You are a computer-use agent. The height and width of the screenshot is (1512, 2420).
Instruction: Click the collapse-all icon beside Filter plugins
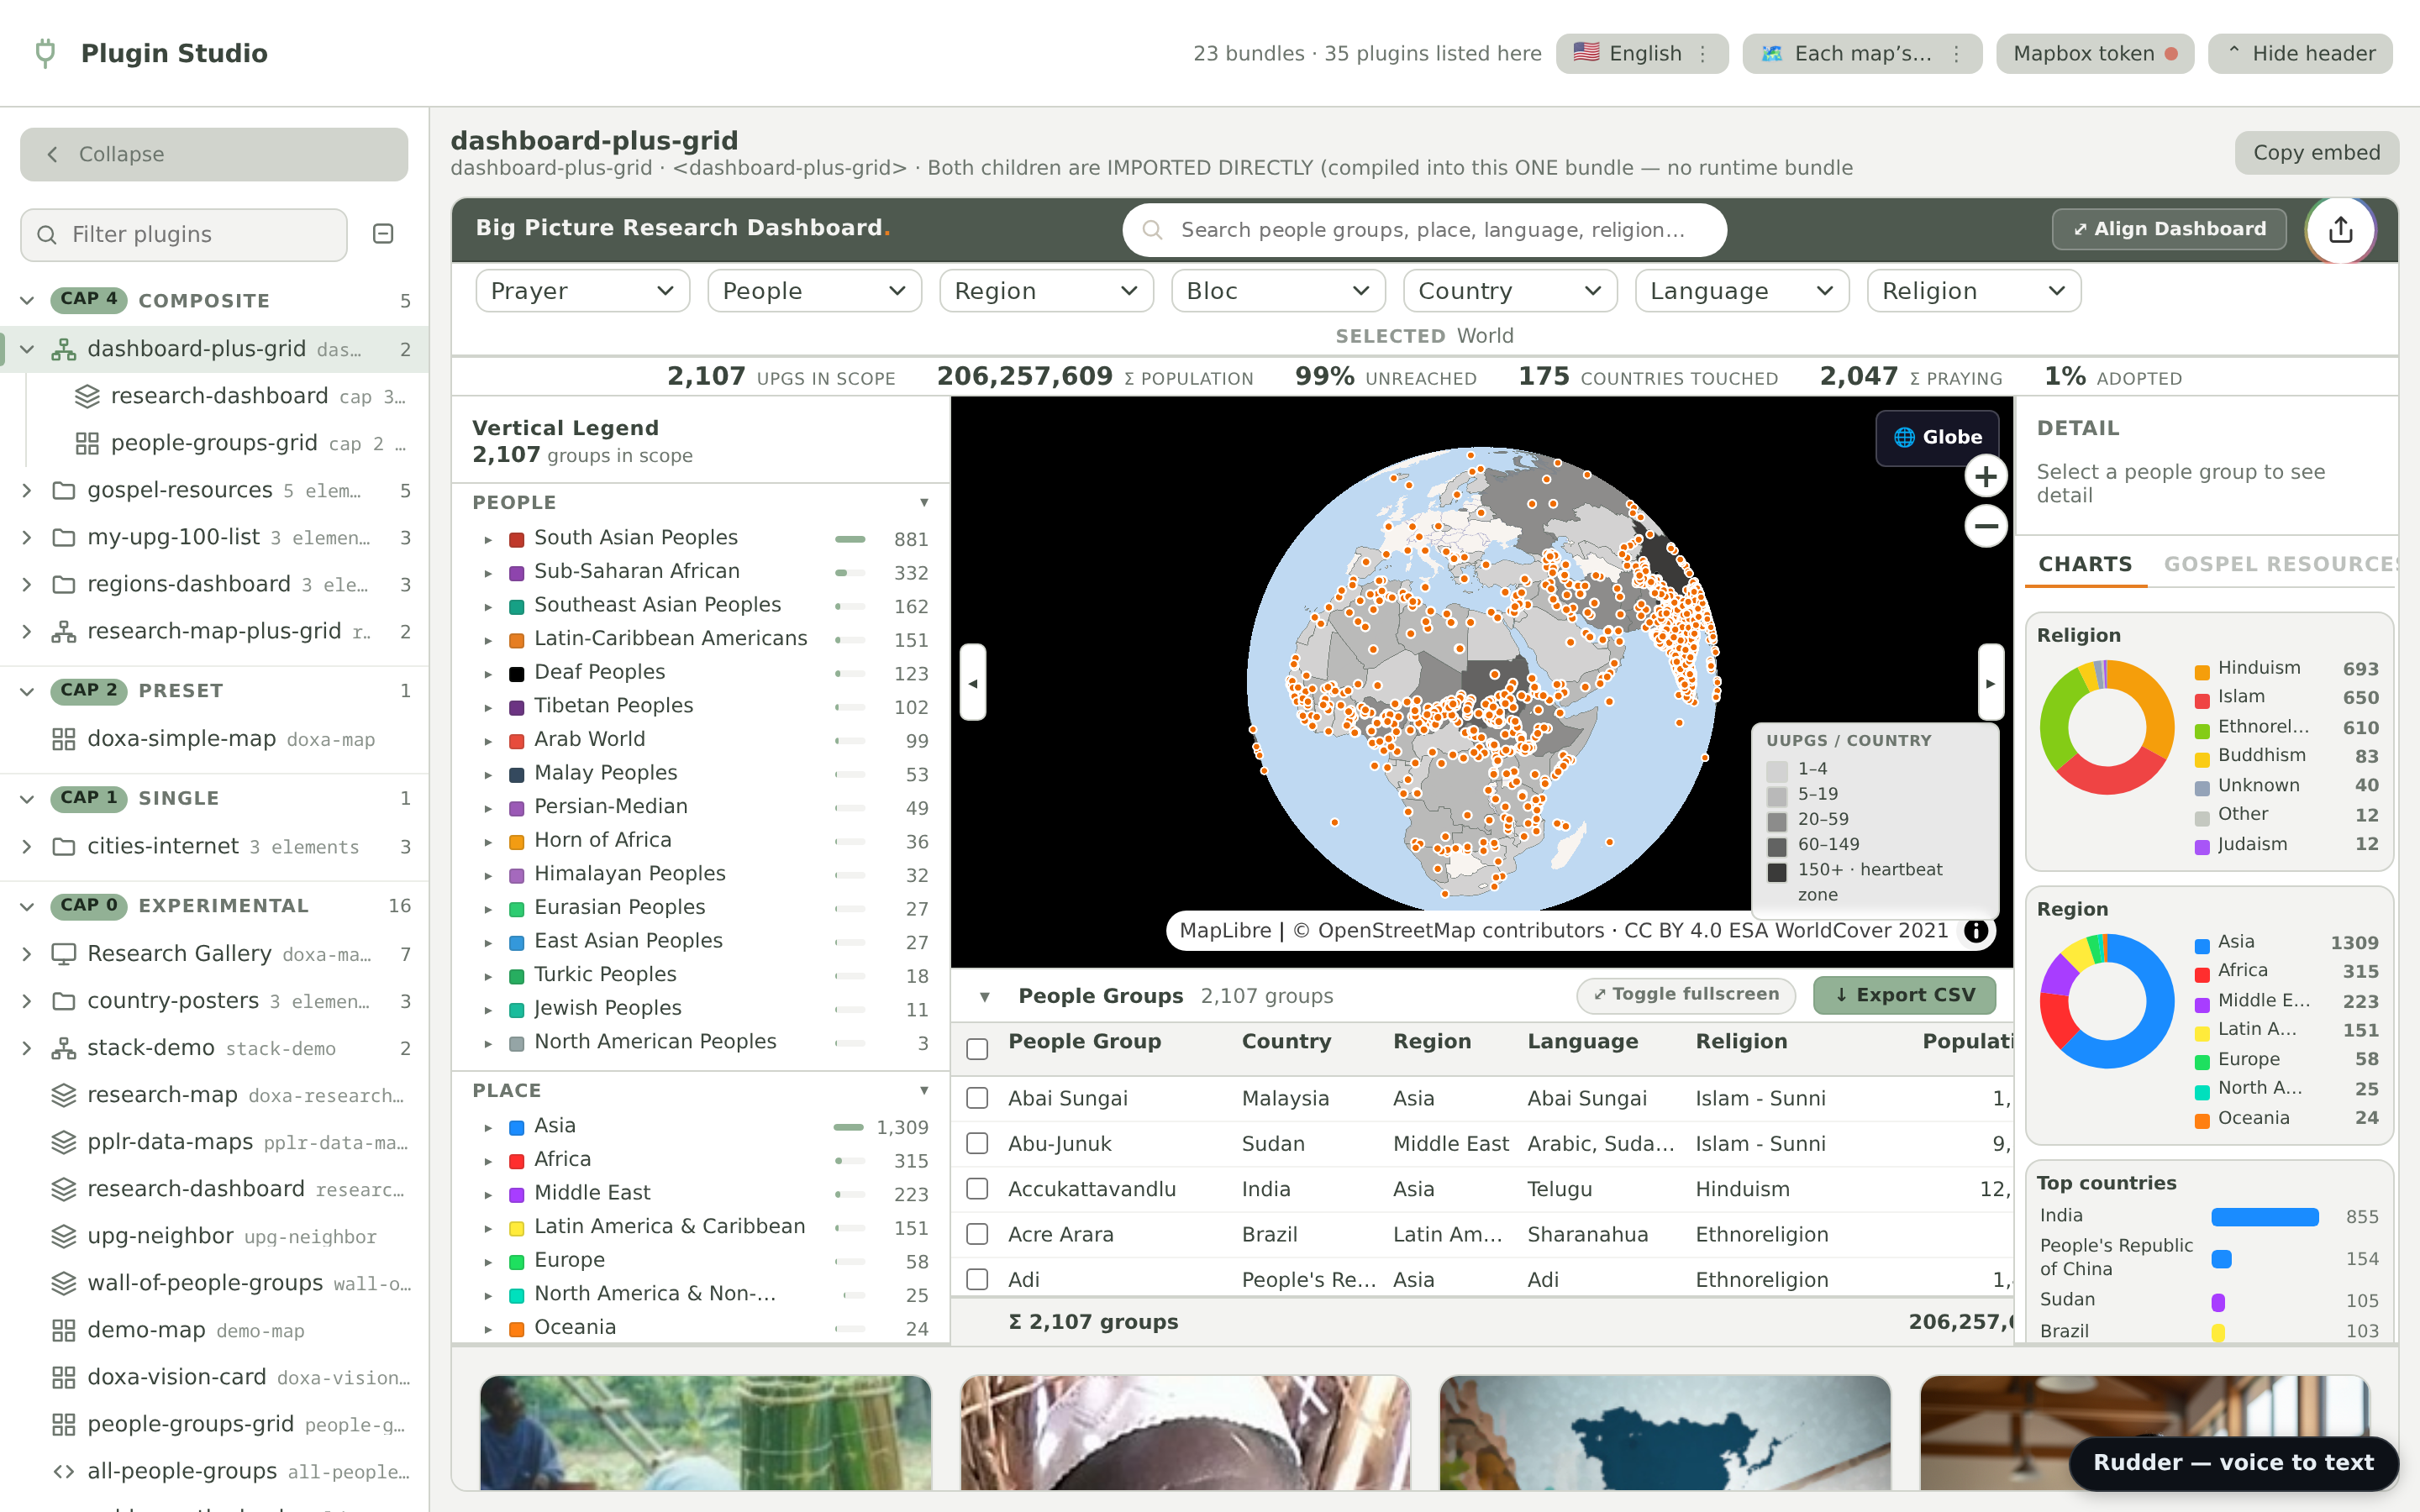tap(383, 234)
